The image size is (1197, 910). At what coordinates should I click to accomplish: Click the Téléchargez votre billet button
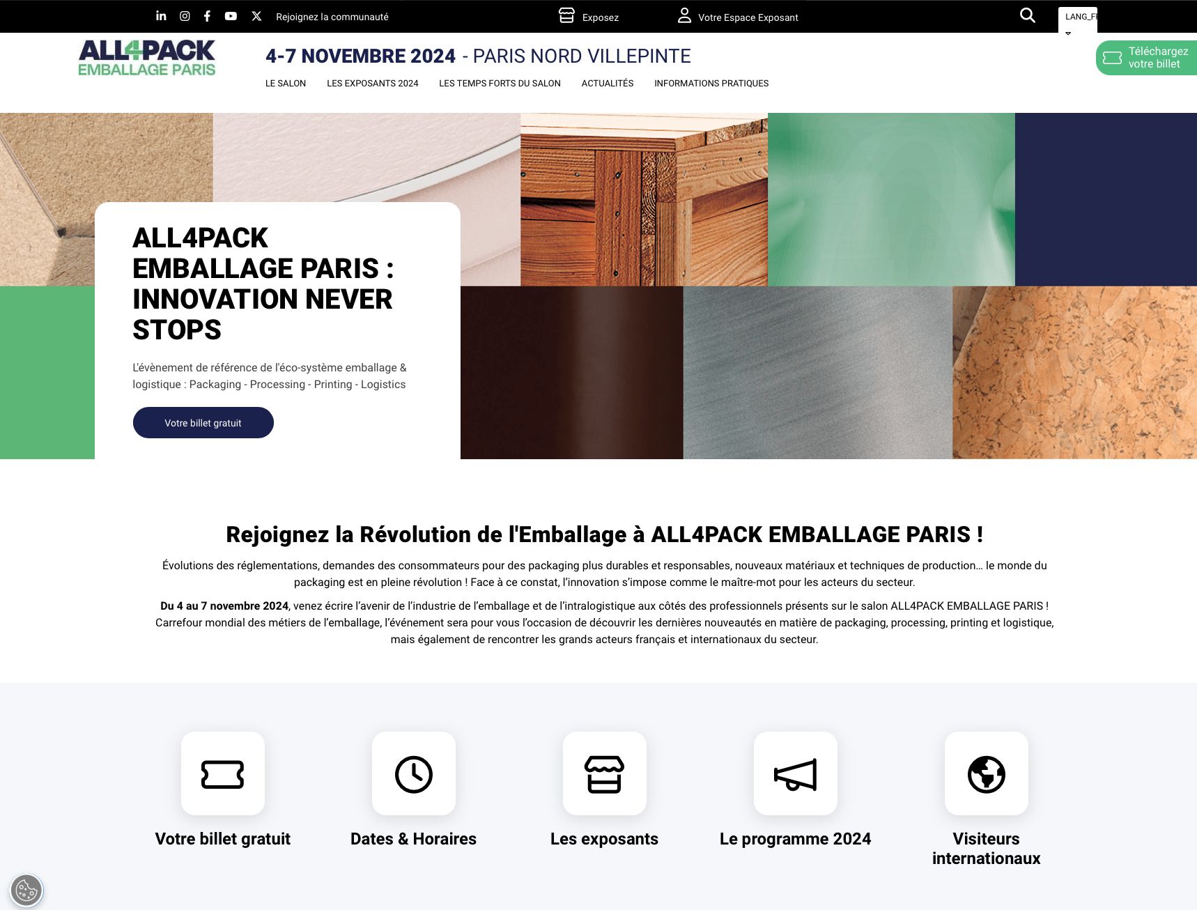tap(1146, 58)
